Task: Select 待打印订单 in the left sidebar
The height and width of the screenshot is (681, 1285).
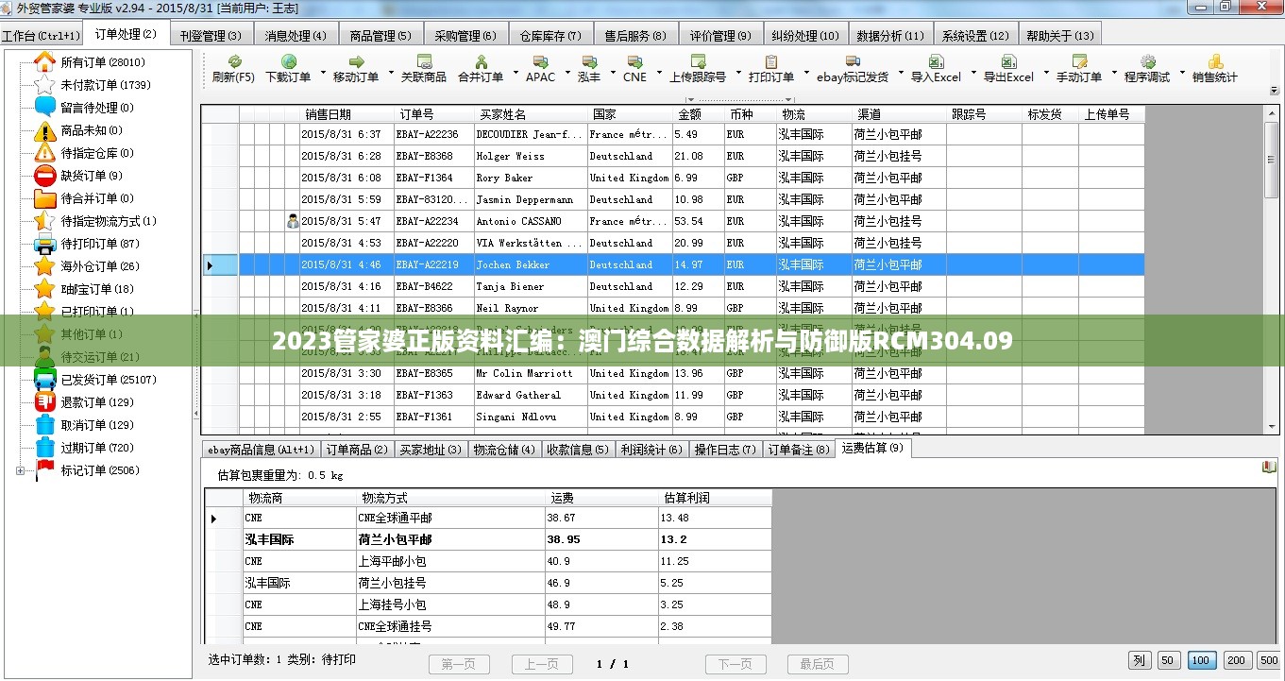Action: click(x=87, y=244)
